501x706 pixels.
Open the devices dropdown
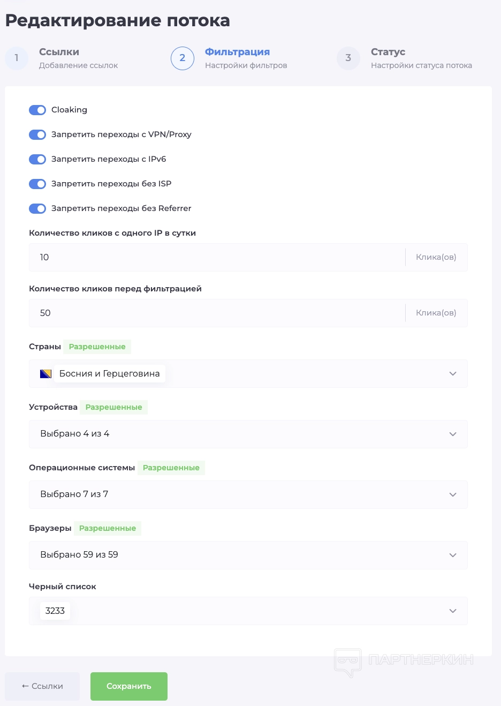click(x=453, y=434)
